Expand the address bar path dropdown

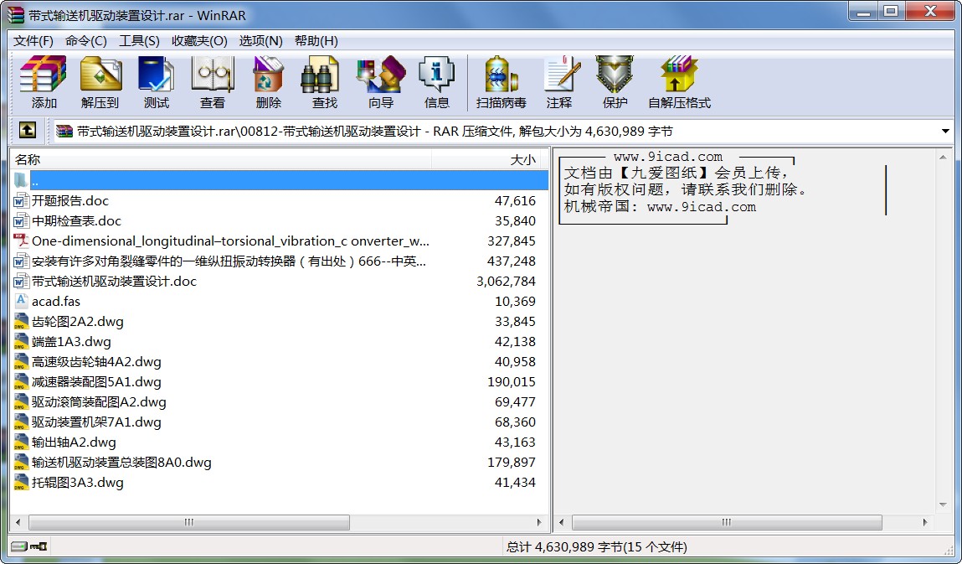(944, 131)
